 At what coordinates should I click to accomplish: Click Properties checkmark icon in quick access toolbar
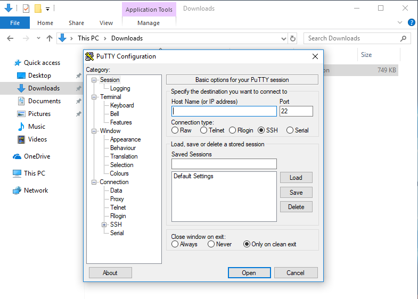point(26,9)
